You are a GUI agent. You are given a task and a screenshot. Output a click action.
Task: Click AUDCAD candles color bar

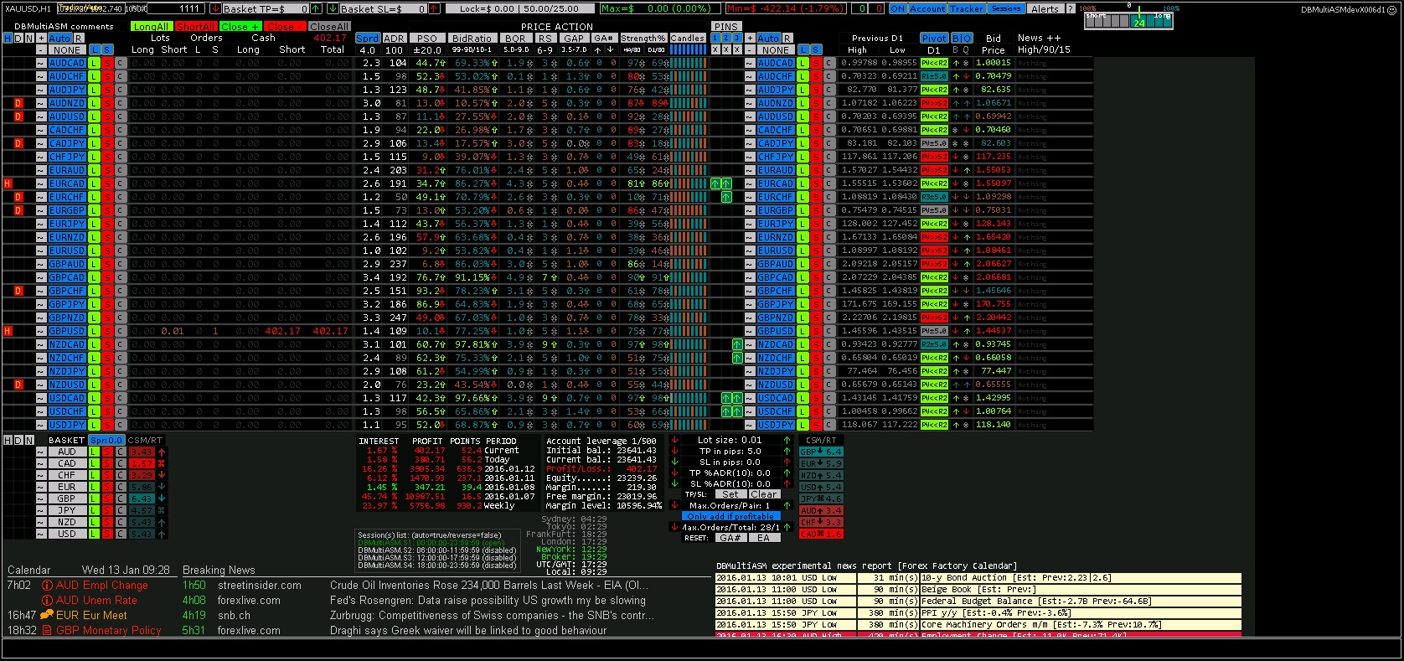click(688, 63)
